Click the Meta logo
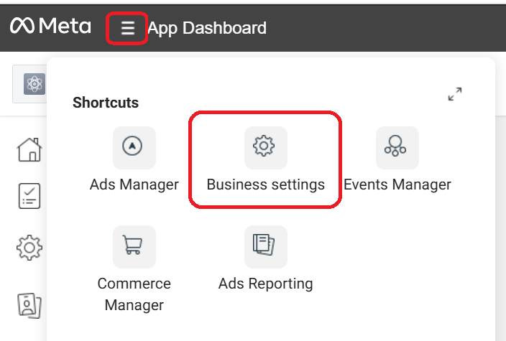 pos(50,26)
